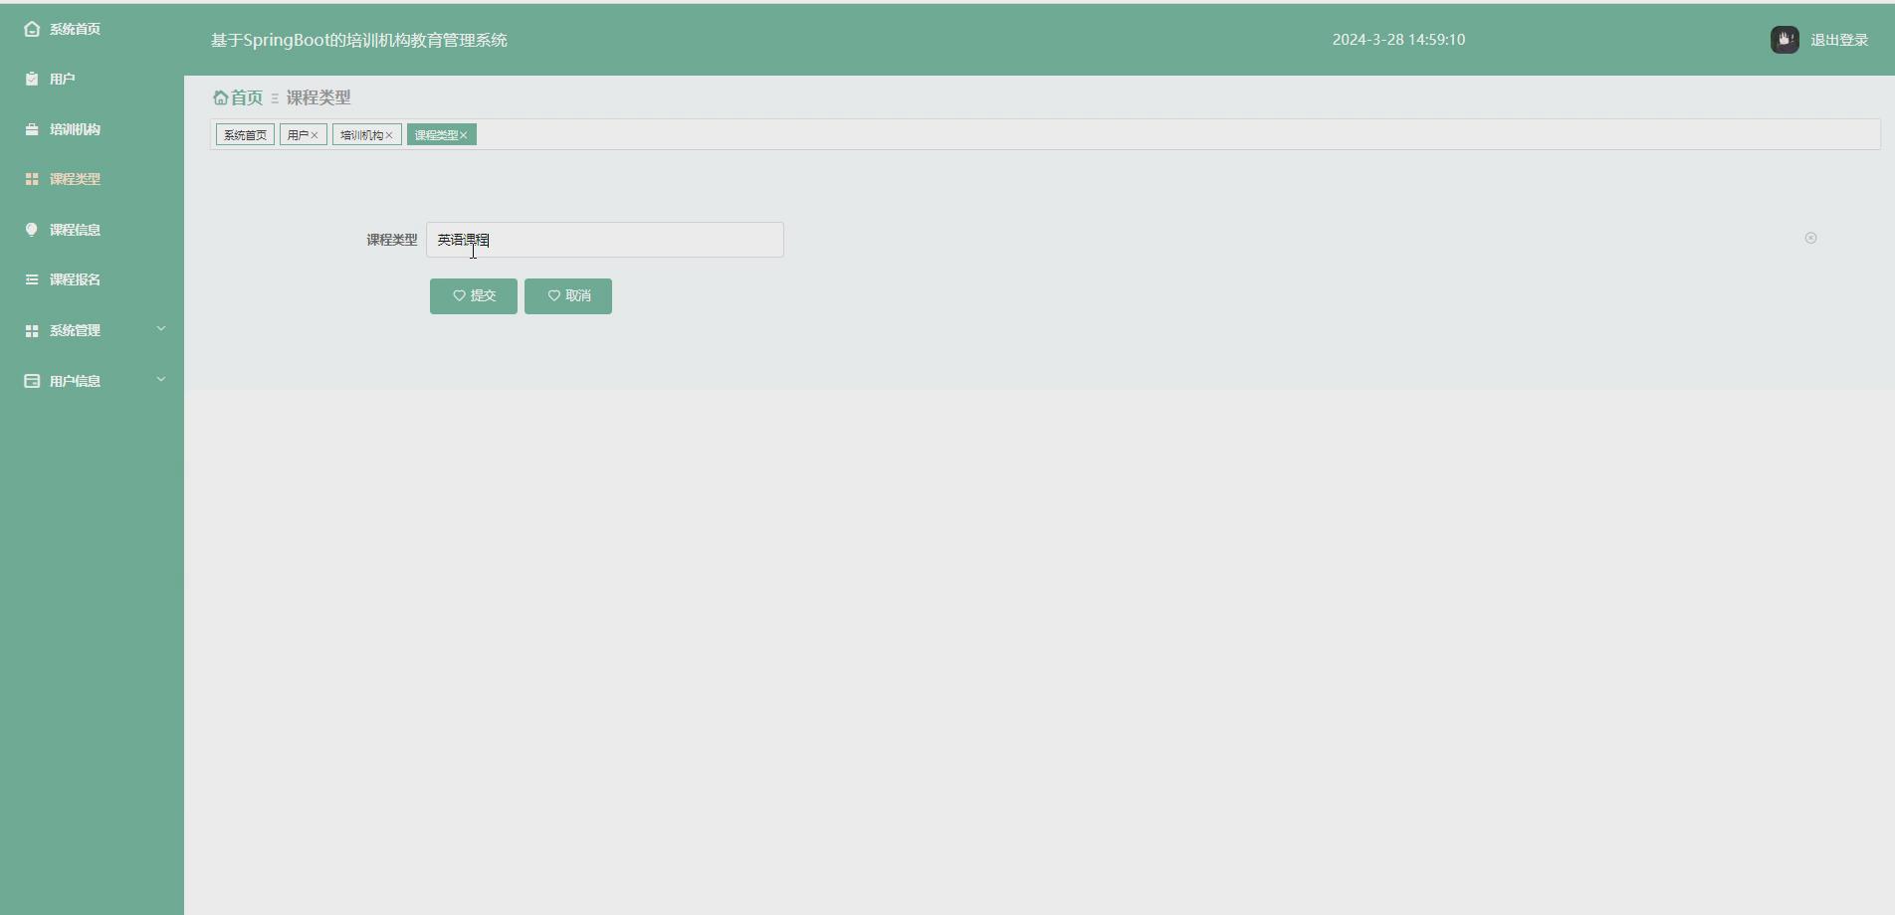Click the briefcase icon next to 培训机构
This screenshot has width=1895, height=915.
pyautogui.click(x=31, y=128)
